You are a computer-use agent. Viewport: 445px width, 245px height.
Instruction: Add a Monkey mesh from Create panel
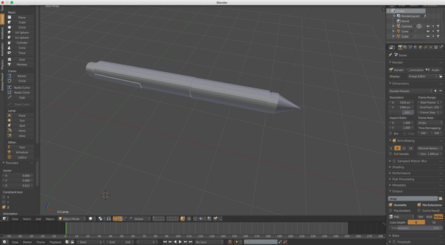20,64
